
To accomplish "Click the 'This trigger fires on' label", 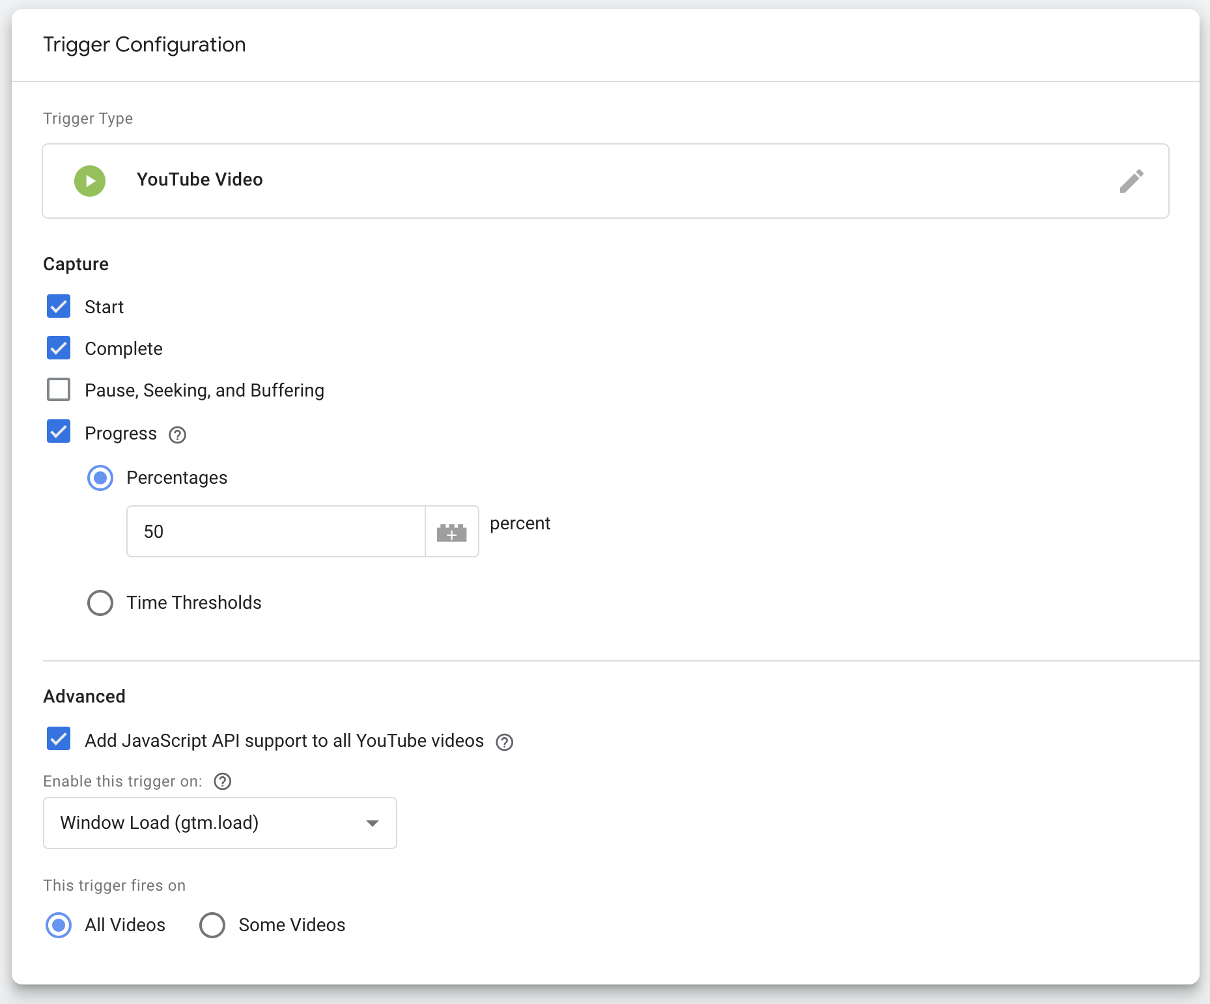I will tap(115, 885).
